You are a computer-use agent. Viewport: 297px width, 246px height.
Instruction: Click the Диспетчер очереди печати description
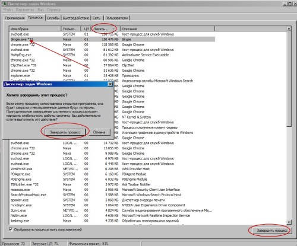tap(143, 200)
